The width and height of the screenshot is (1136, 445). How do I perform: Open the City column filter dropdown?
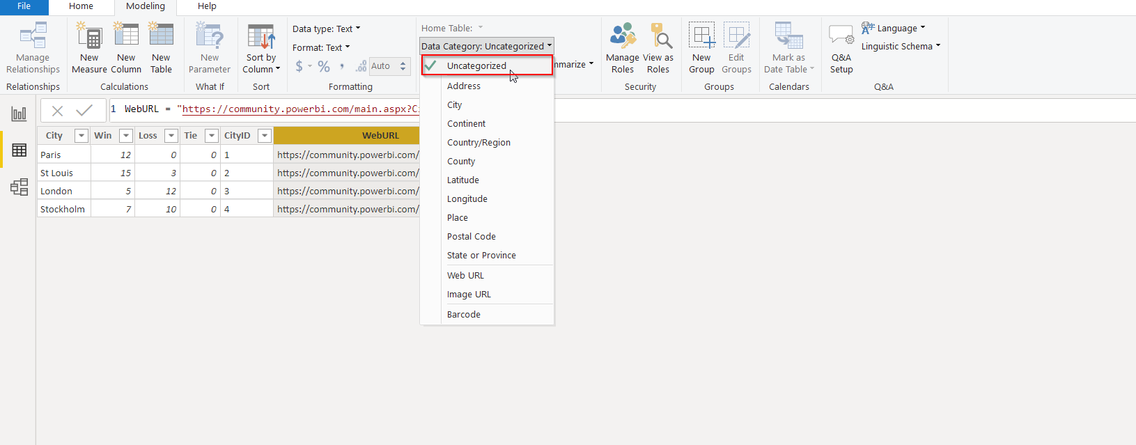tap(81, 136)
